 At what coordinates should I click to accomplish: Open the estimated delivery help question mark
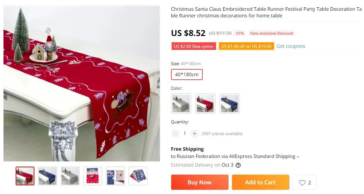tap(238, 165)
